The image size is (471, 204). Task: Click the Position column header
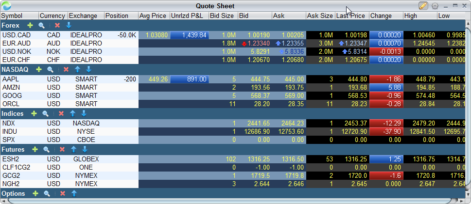coord(122,16)
